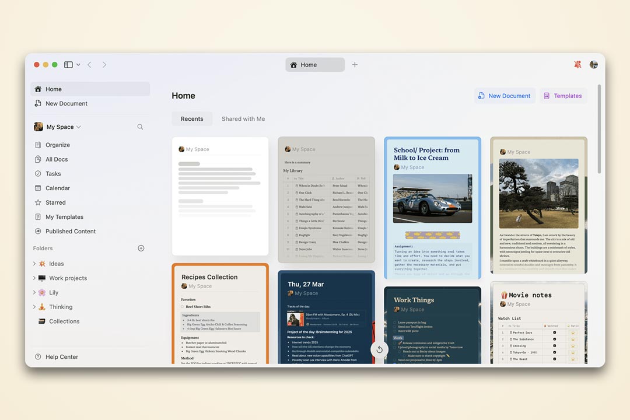The height and width of the screenshot is (420, 630).
Task: Open the Calendar from sidebar
Action: click(57, 188)
